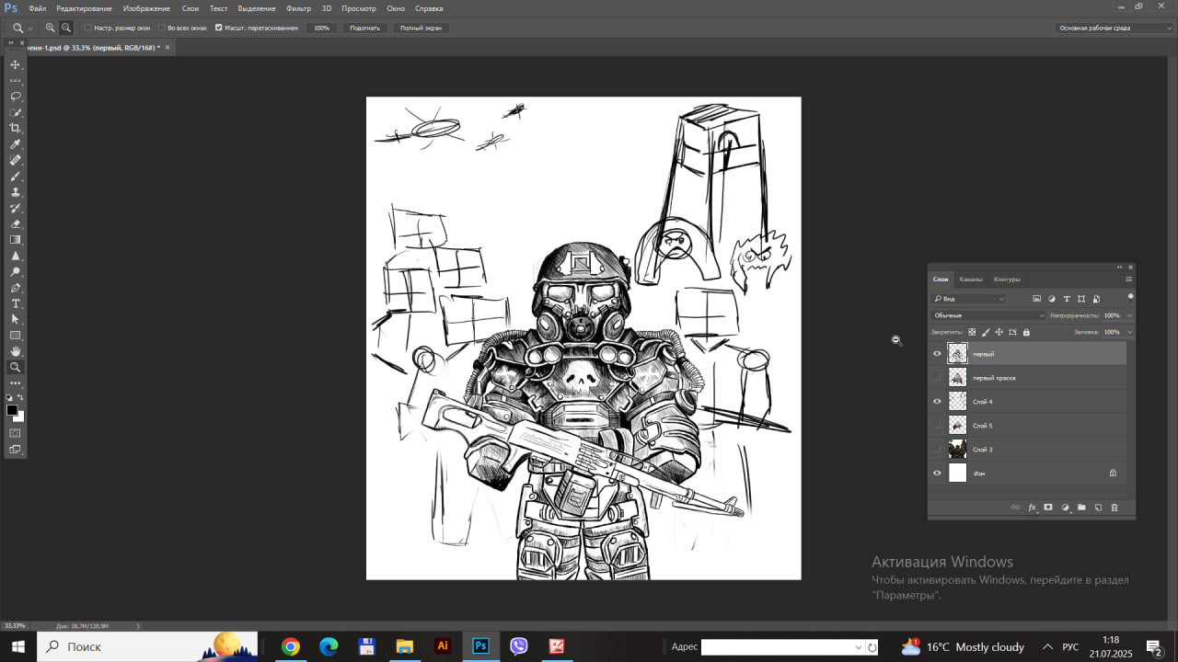Open the "Изображение" menu

coord(146,8)
